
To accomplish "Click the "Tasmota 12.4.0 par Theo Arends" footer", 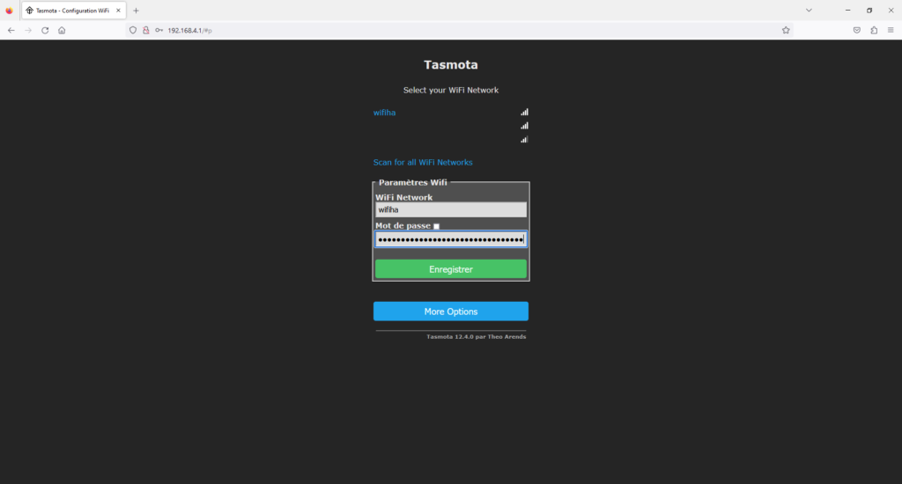I will [x=477, y=337].
